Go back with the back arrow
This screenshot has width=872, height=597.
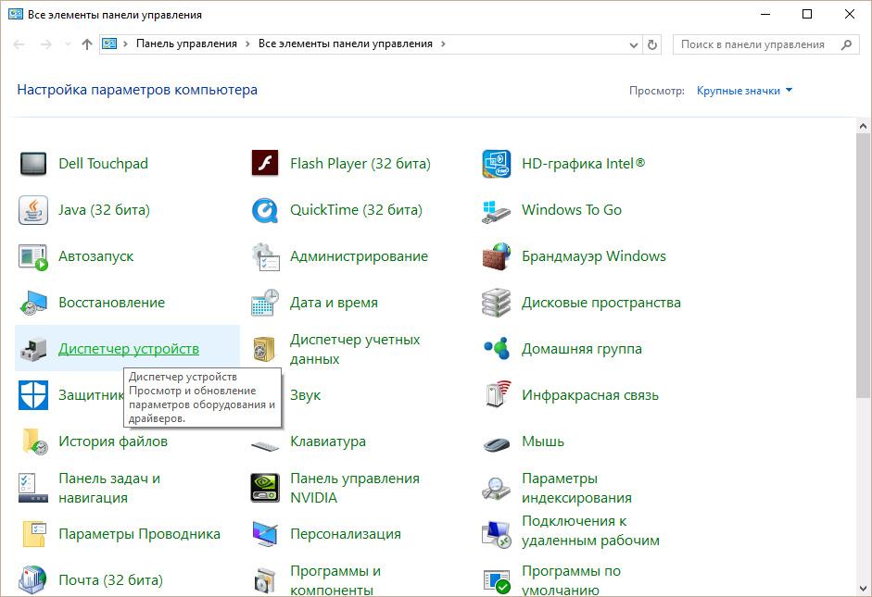pos(19,44)
